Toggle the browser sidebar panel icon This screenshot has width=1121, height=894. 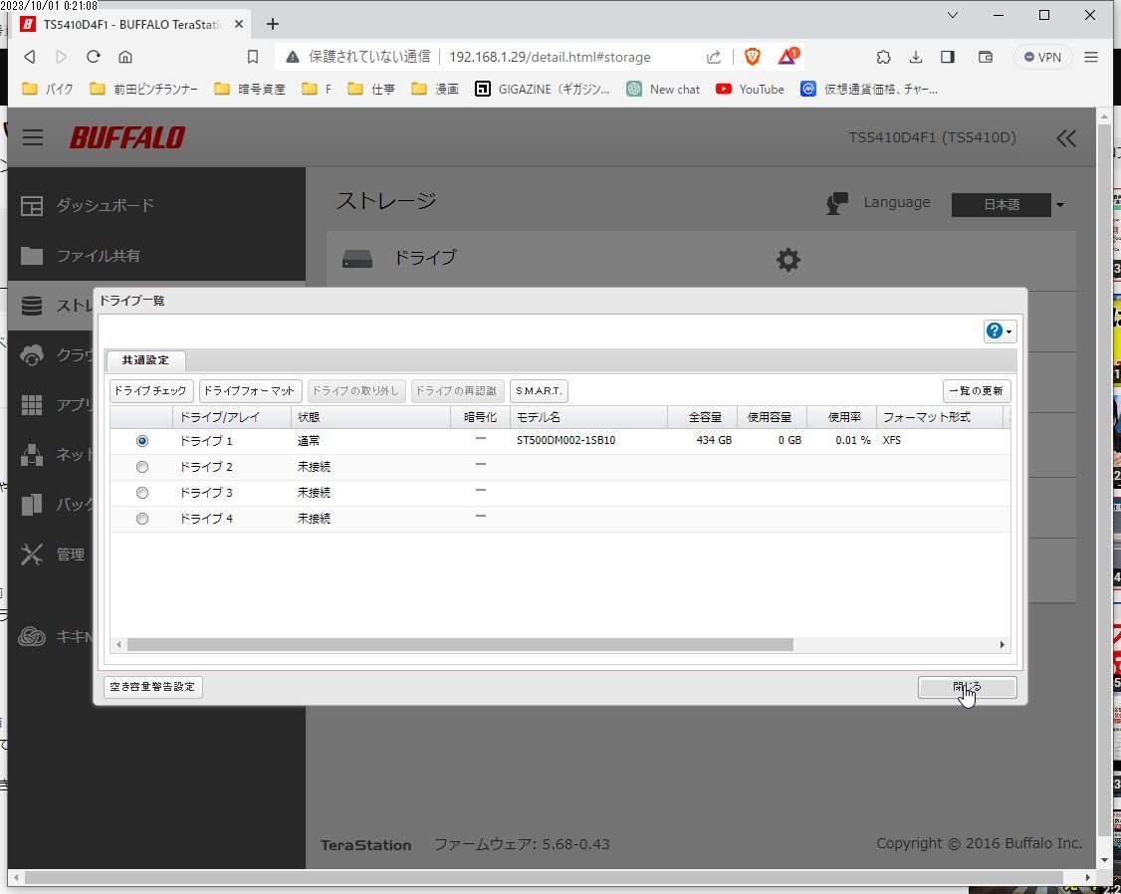948,57
